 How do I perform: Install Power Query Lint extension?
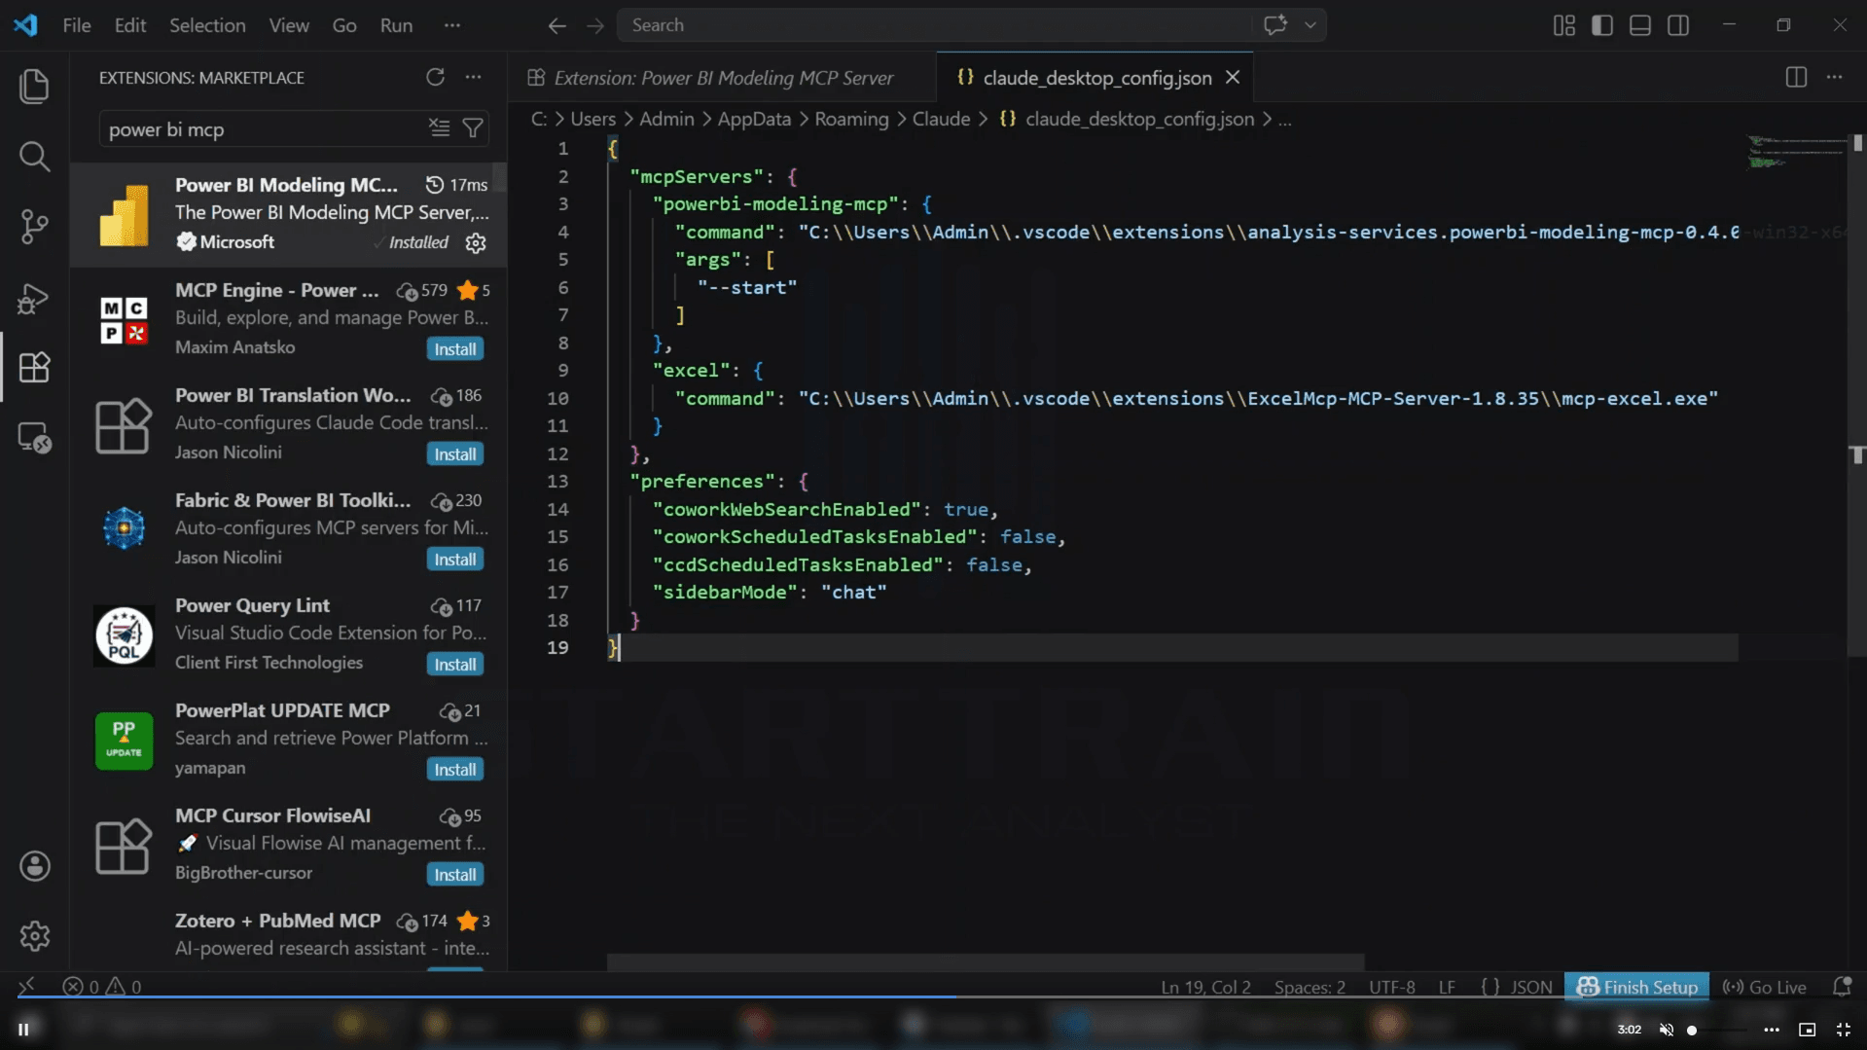pyautogui.click(x=454, y=665)
